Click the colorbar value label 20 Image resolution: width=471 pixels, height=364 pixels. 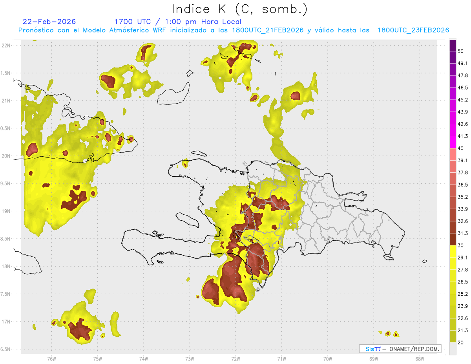[x=461, y=343]
